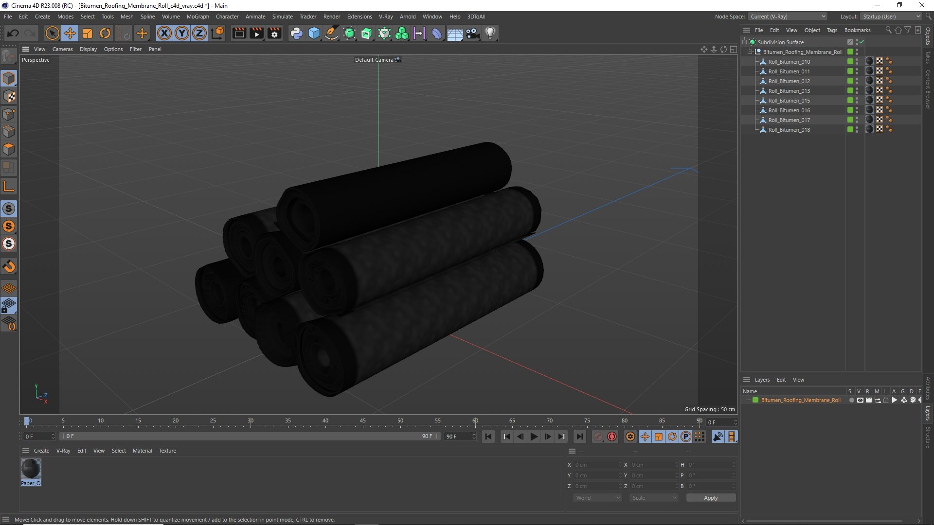Screen dimensions: 934x525
Task: Open the Scale coordinate dropdown
Action: [x=654, y=498]
